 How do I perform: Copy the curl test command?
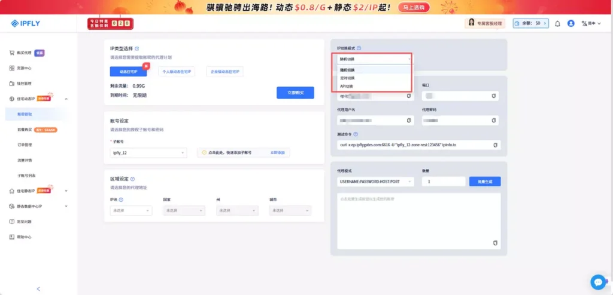495,145
